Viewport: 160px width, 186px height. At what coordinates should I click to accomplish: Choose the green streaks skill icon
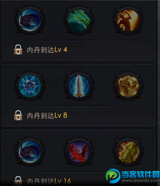pos(79,20)
